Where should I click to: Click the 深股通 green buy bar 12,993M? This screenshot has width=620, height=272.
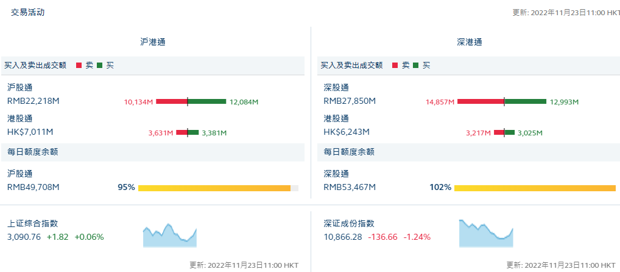click(x=526, y=101)
